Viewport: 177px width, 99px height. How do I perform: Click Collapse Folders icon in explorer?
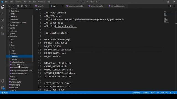[26, 6]
